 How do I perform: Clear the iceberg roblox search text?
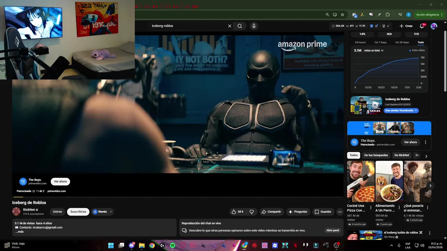click(230, 26)
